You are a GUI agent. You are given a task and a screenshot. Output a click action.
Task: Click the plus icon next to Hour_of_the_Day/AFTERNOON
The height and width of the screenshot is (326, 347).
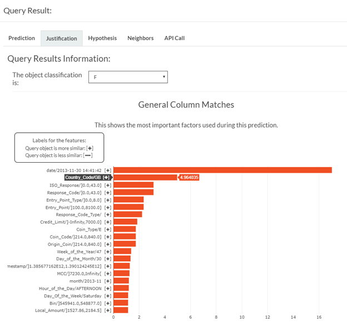pyautogui.click(x=108, y=288)
